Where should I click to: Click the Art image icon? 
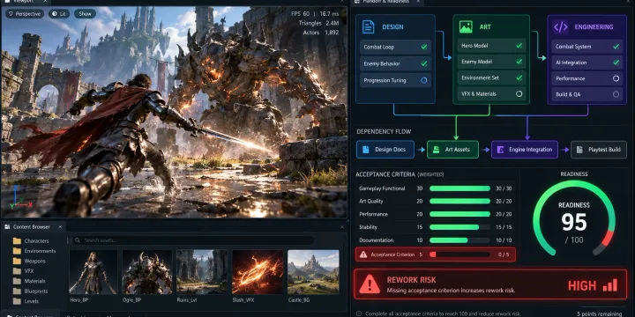(x=466, y=27)
